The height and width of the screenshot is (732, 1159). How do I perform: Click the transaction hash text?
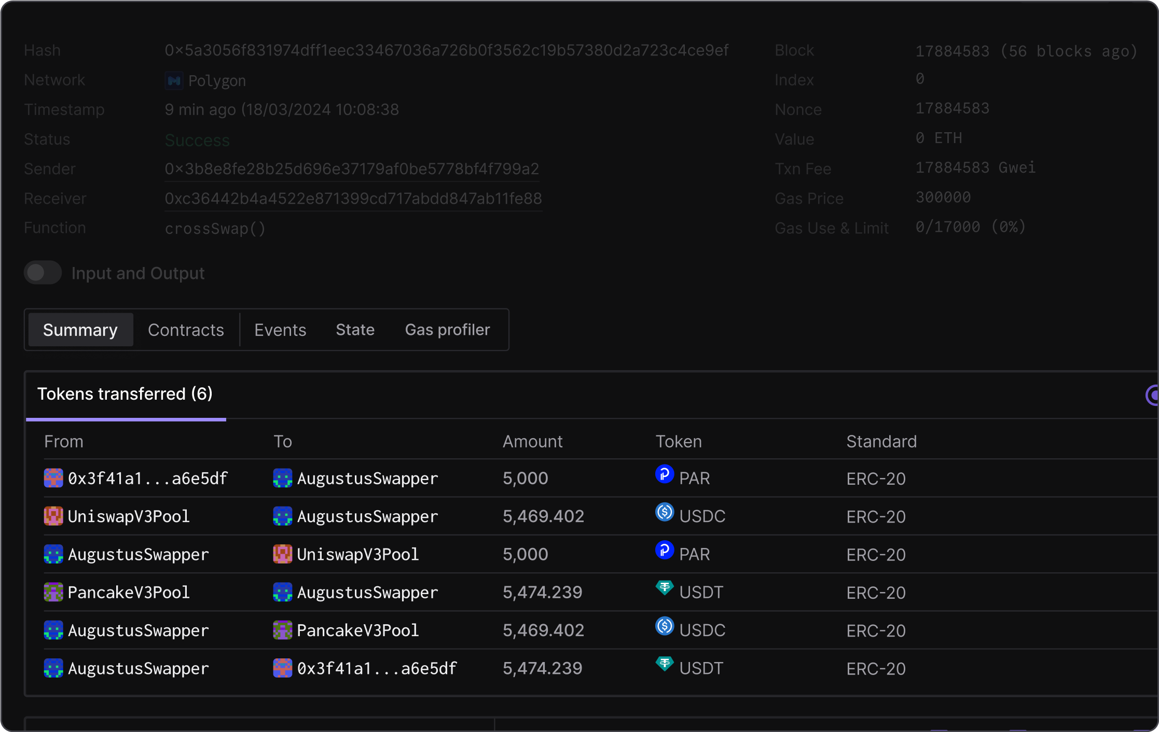(446, 50)
